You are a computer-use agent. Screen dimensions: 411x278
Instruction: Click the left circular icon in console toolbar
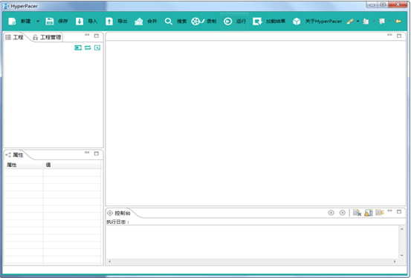coord(331,213)
